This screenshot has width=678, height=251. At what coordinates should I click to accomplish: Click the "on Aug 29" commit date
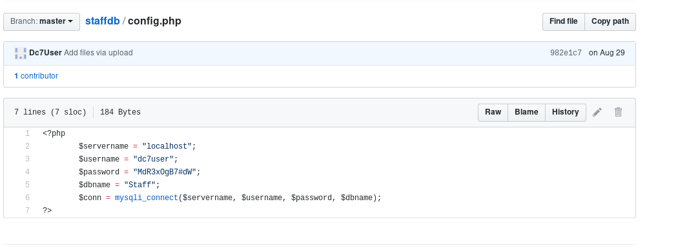coord(607,53)
